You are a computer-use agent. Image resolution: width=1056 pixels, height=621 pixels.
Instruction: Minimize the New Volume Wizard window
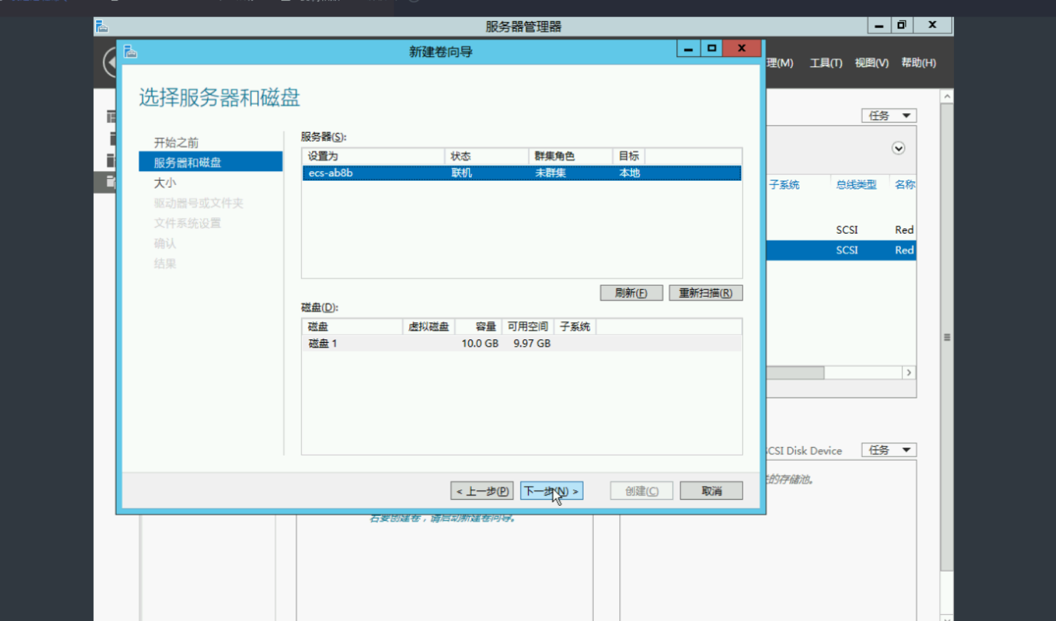point(688,49)
